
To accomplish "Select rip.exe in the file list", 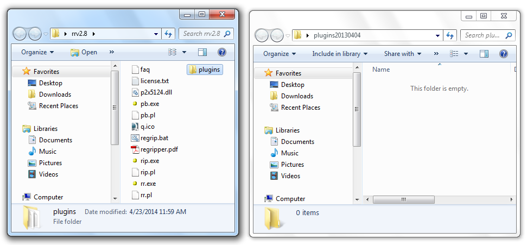I will click(145, 161).
